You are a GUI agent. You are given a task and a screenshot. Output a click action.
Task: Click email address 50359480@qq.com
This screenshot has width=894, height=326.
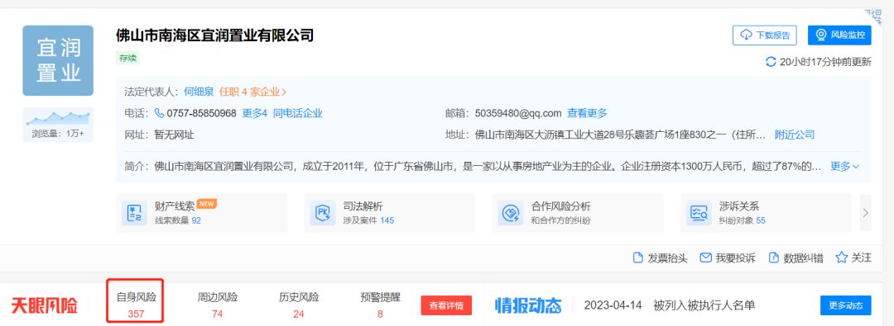click(x=518, y=113)
